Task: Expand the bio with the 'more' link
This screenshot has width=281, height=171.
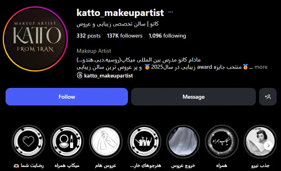Action: point(261,67)
